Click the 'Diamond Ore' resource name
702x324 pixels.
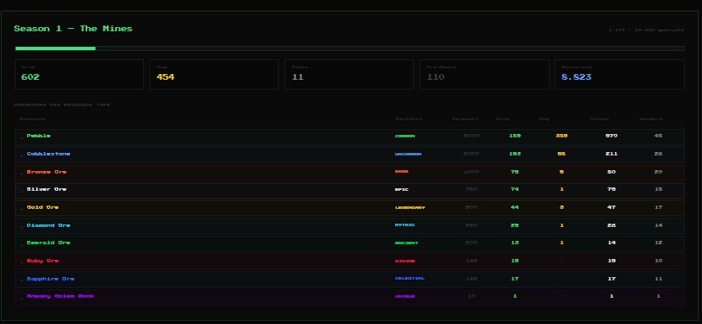pos(49,225)
